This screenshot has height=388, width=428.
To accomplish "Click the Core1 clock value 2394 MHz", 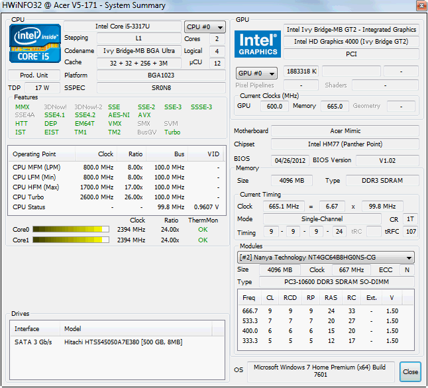I will (x=131, y=240).
